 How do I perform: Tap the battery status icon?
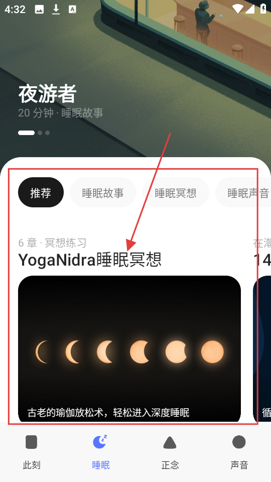coord(263,9)
